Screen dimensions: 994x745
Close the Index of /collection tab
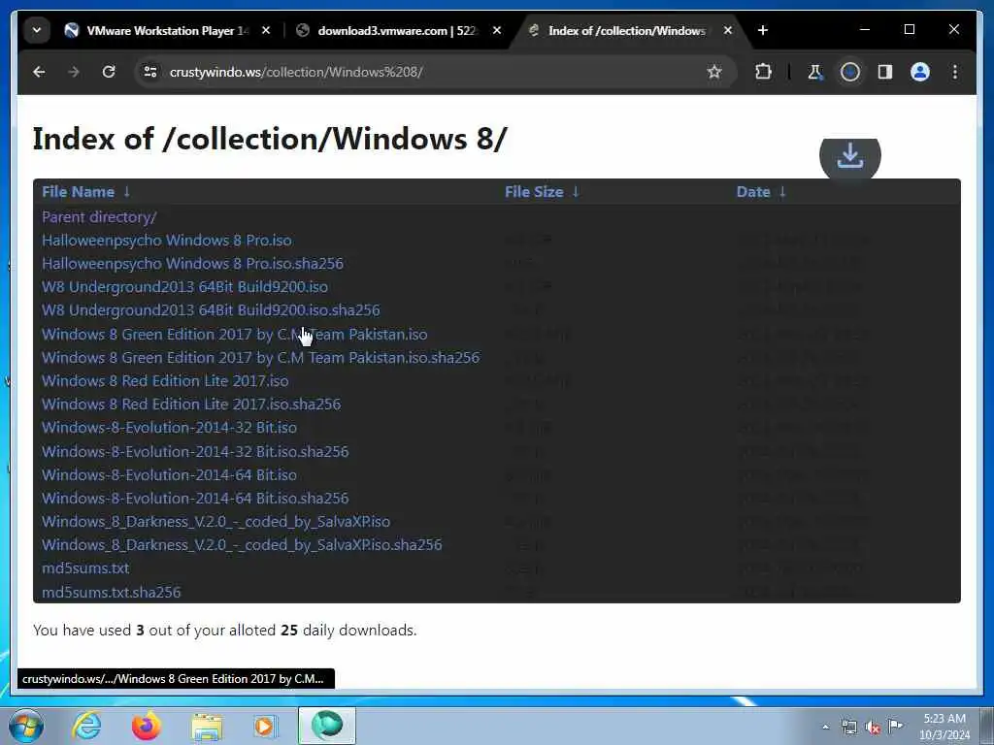click(728, 30)
